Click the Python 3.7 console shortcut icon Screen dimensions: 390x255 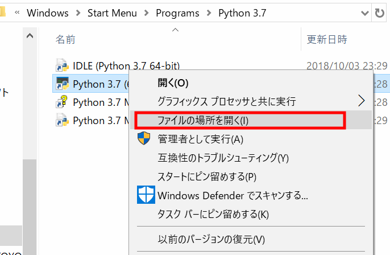[62, 84]
